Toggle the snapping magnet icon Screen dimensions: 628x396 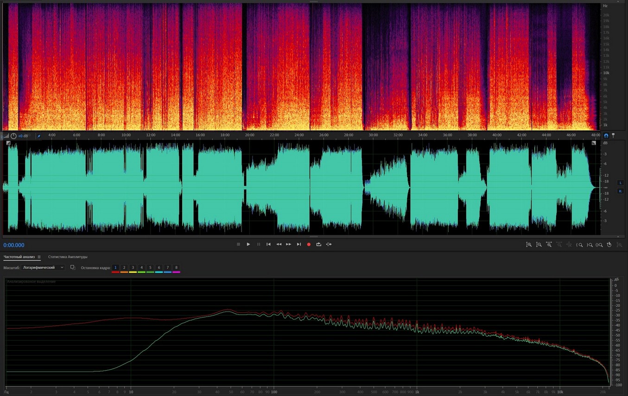606,136
